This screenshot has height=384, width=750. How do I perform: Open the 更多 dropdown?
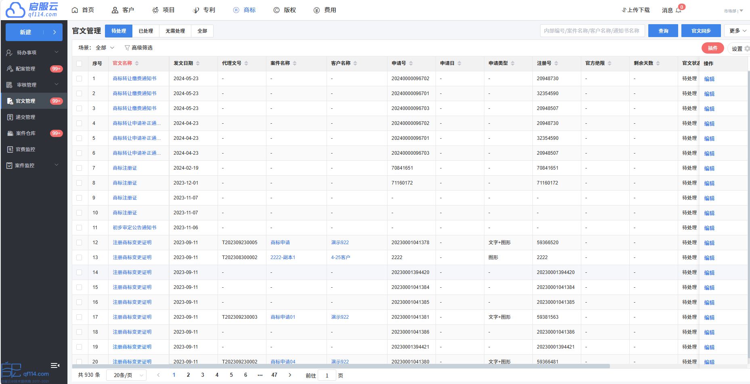pyautogui.click(x=737, y=31)
